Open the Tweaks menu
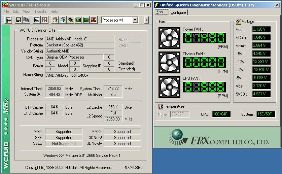Viewport: 282px width, 174px height. (x=40, y=11)
